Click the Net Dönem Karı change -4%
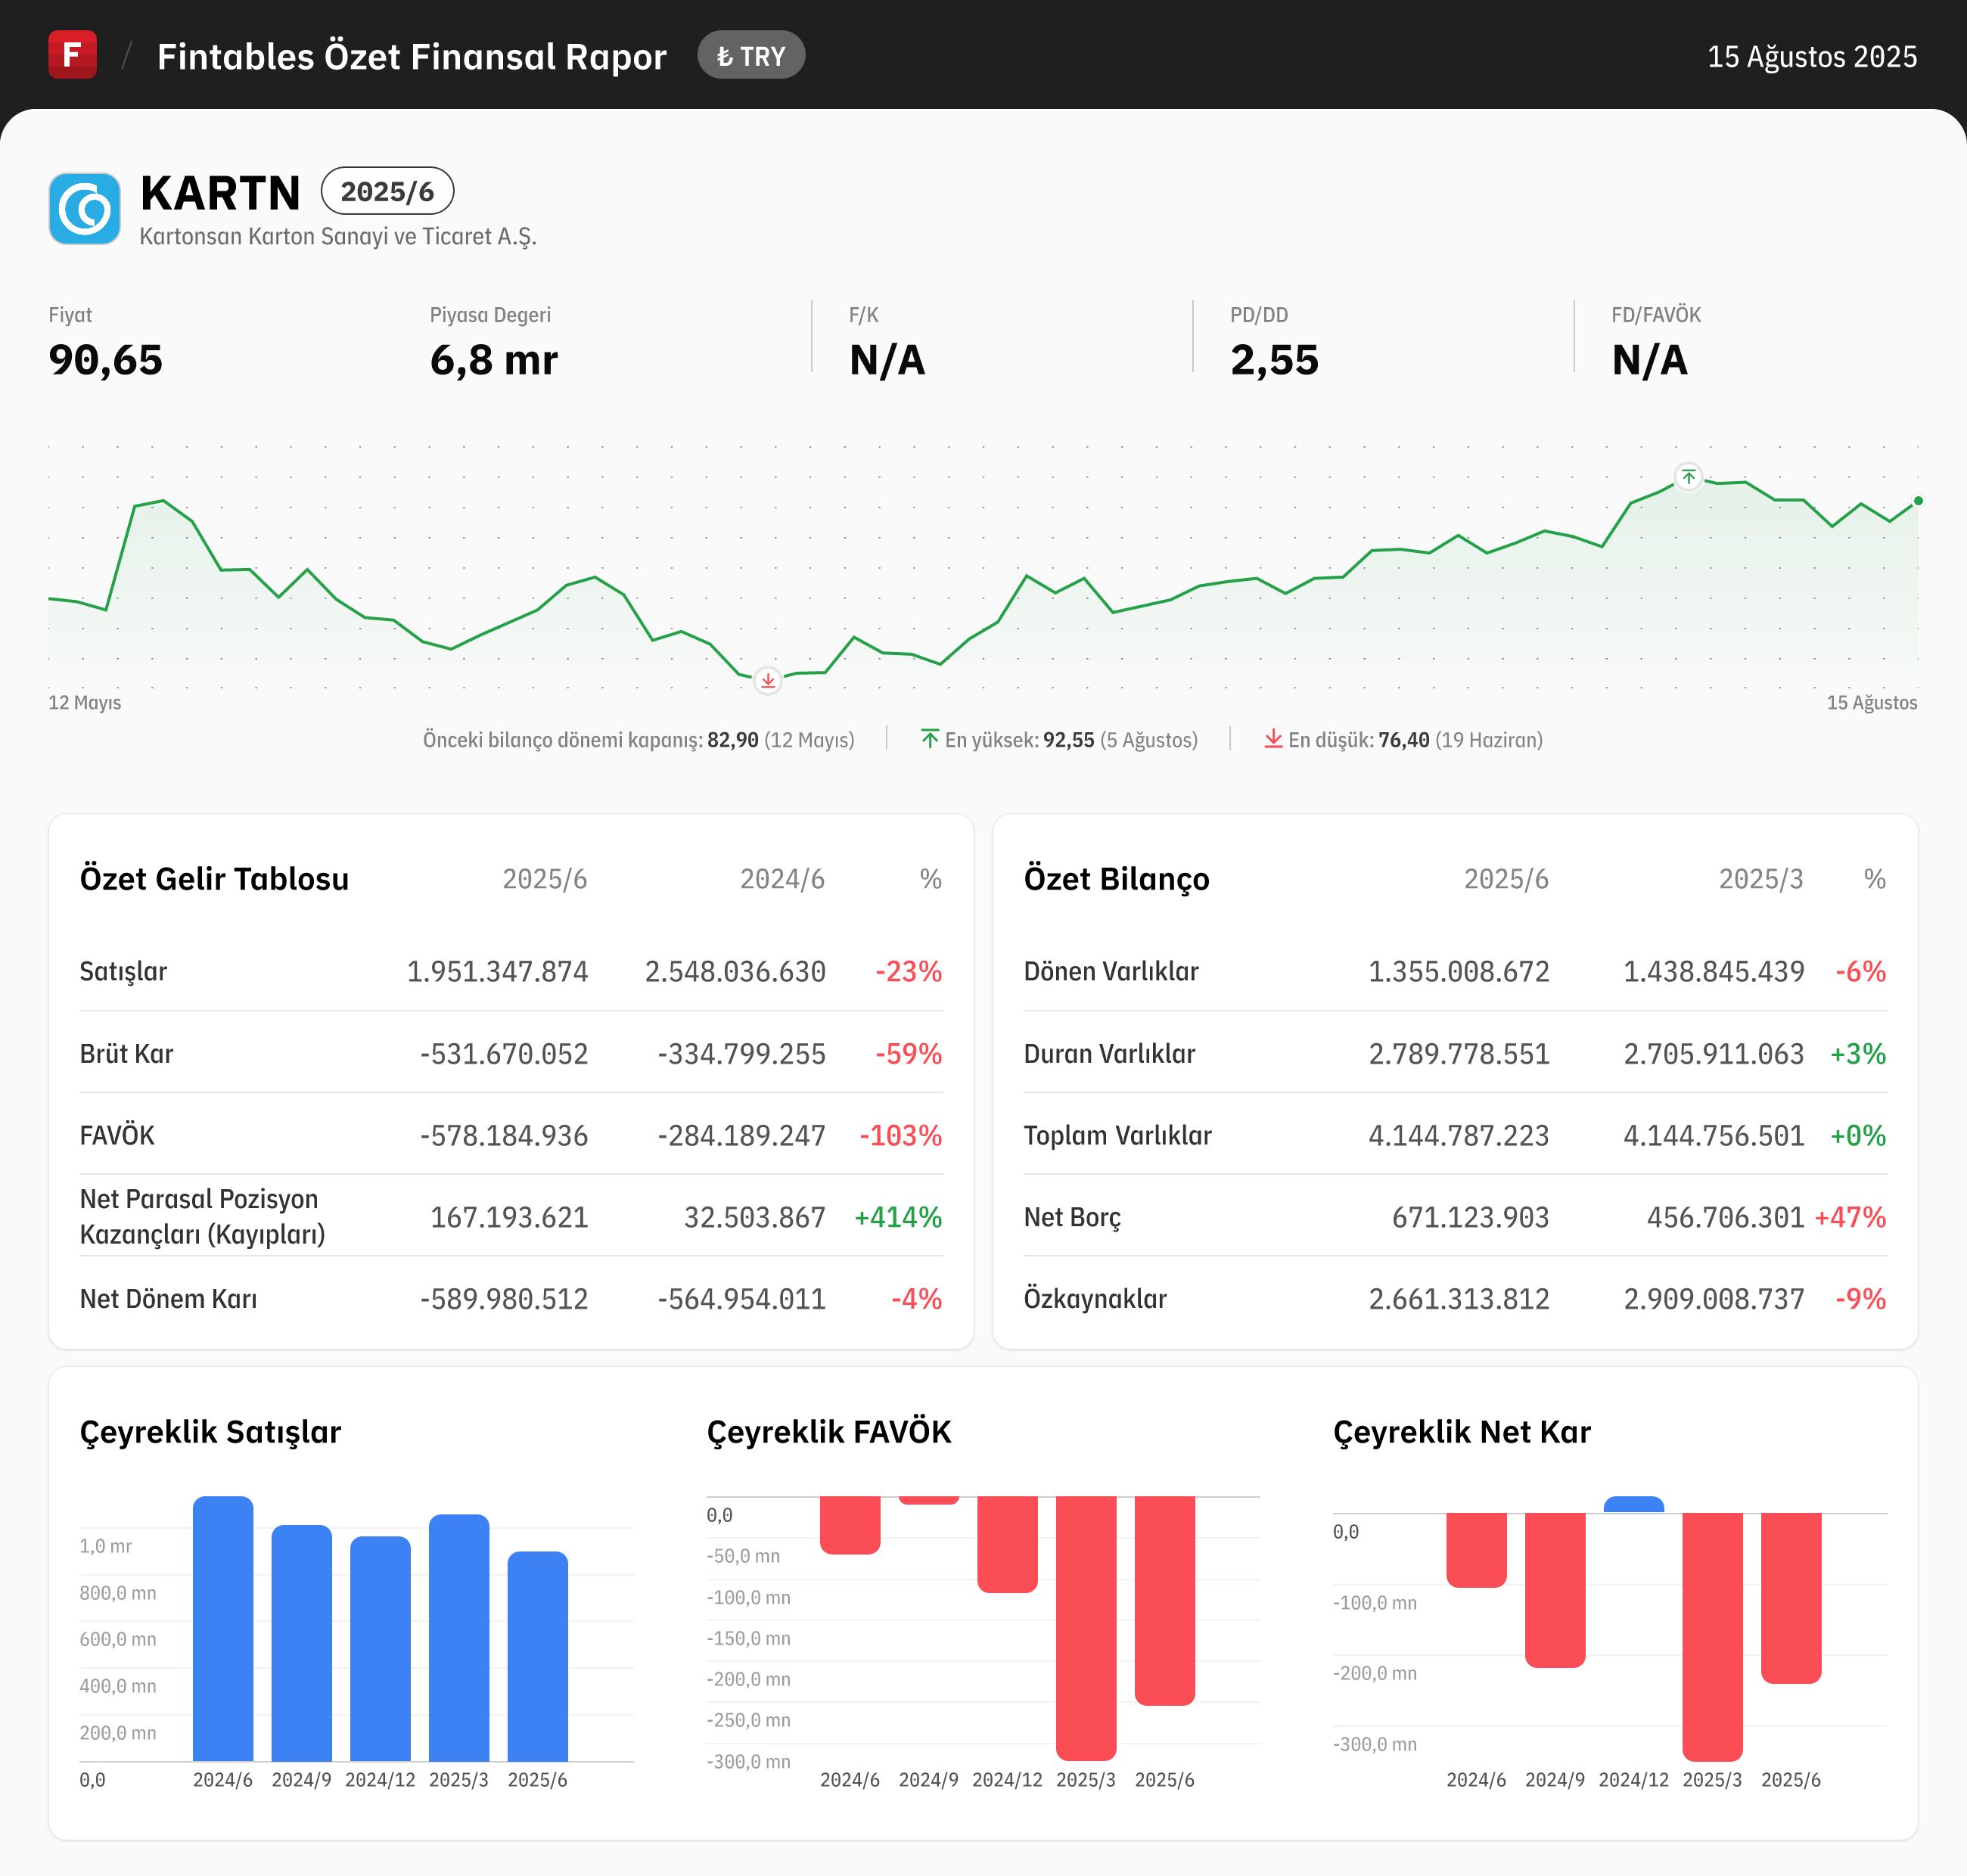 coord(916,1299)
